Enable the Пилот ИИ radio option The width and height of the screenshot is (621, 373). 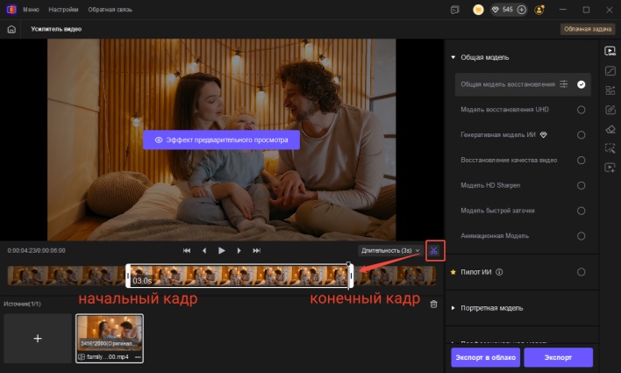click(x=581, y=272)
